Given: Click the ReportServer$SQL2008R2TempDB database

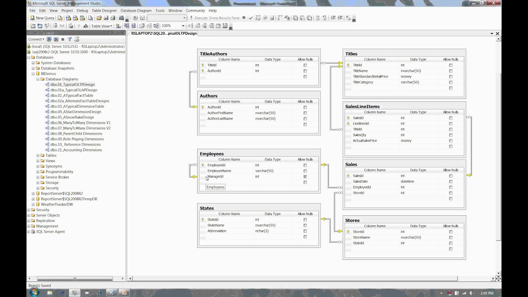Looking at the screenshot, I should click(x=69, y=199).
